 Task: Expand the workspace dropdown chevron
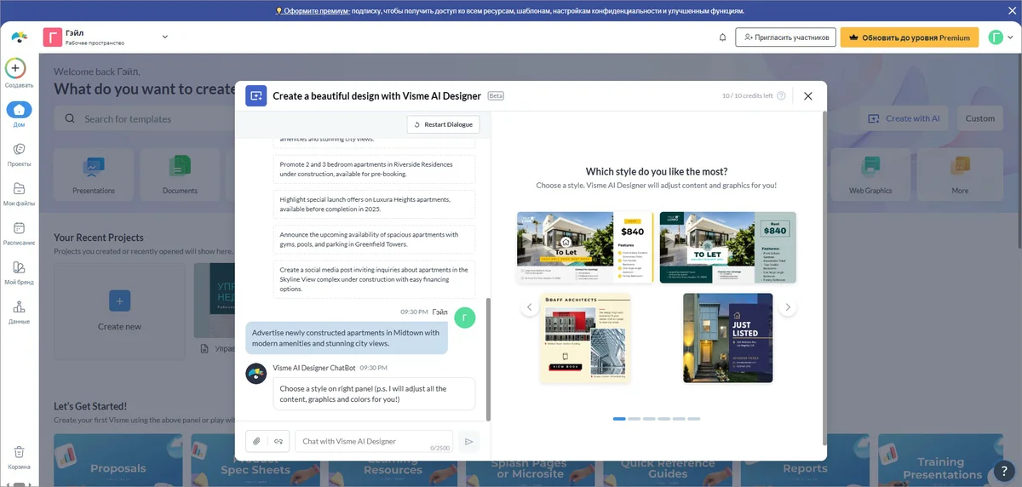(x=165, y=37)
